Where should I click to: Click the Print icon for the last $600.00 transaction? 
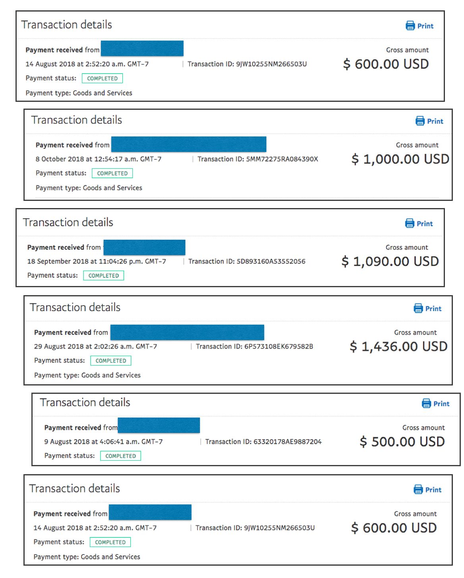click(418, 489)
